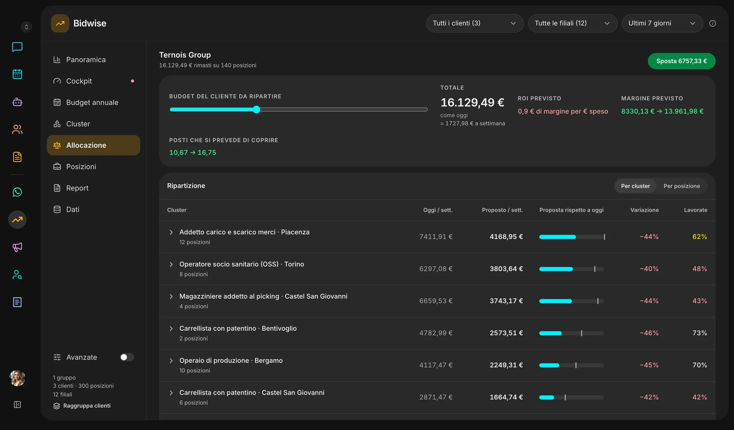This screenshot has width=734, height=430.
Task: Expand Addetto carico e scarico merci Piacenza row
Action: pyautogui.click(x=171, y=232)
